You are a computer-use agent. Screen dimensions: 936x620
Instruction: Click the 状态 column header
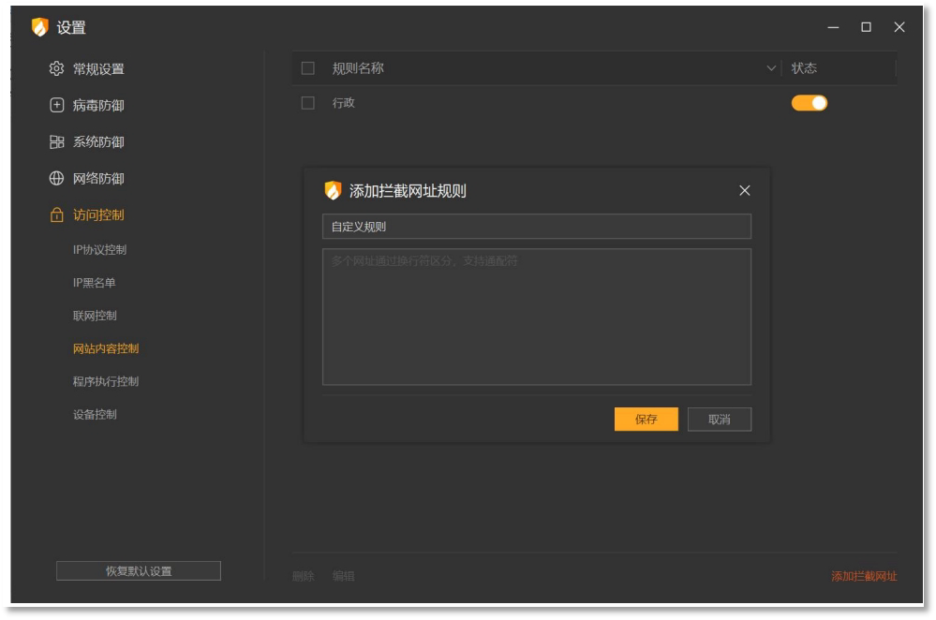[804, 68]
